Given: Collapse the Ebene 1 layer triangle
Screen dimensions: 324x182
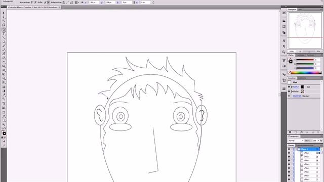Looking at the screenshot, I should [x=296, y=149].
